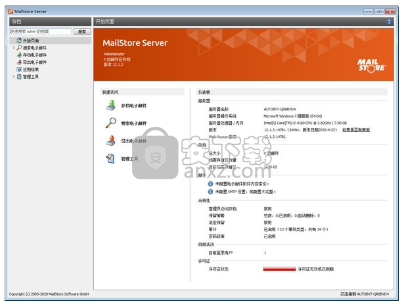The width and height of the screenshot is (406, 308).
Task: Click the info icon for SMTP settings notice
Action: click(210, 192)
